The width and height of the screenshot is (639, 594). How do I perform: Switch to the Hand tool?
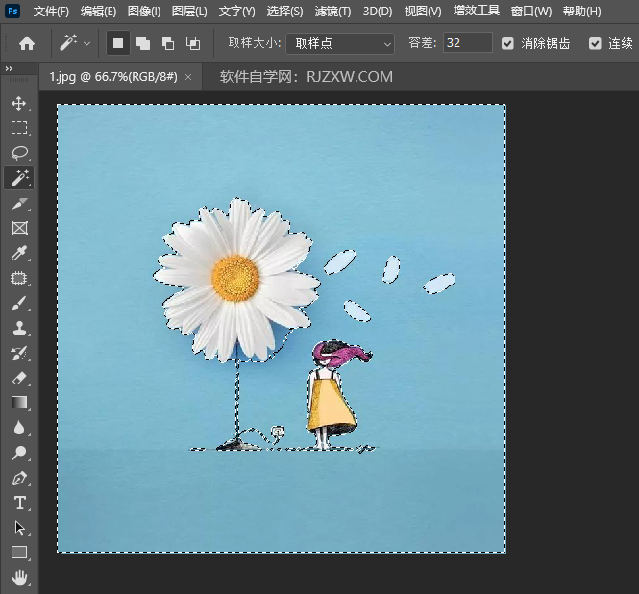point(19,578)
